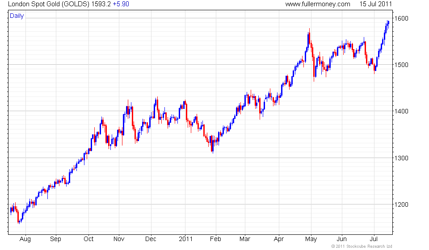Click the Mar month axis label
429x250 pixels.
point(245,239)
